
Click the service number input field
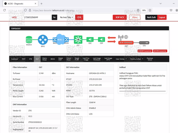tap(37, 17)
